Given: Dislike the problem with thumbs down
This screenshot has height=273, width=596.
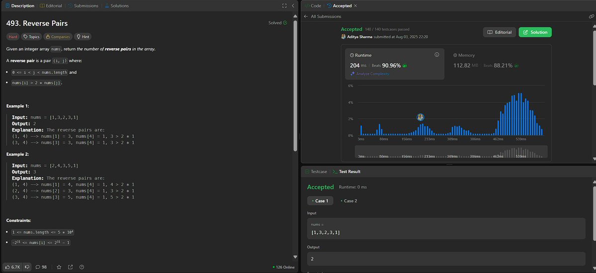Looking at the screenshot, I should click(x=27, y=267).
